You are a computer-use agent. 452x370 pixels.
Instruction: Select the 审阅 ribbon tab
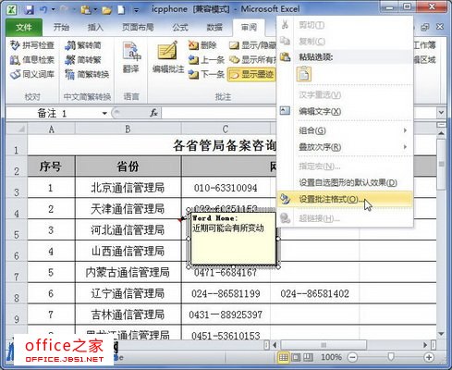pyautogui.click(x=249, y=27)
